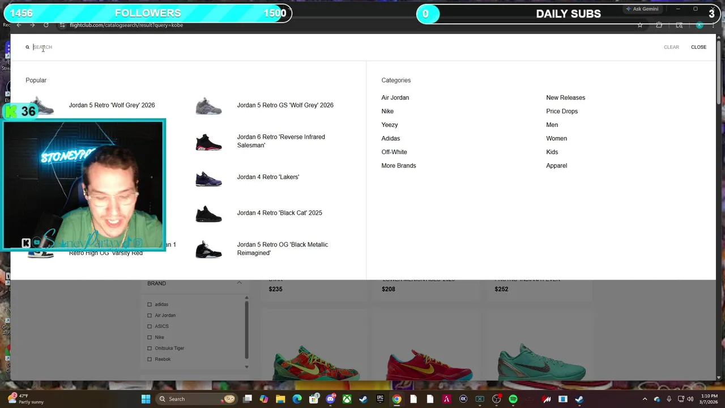The width and height of the screenshot is (725, 408).
Task: Show hidden system tray icons chevron
Action: click(645, 399)
